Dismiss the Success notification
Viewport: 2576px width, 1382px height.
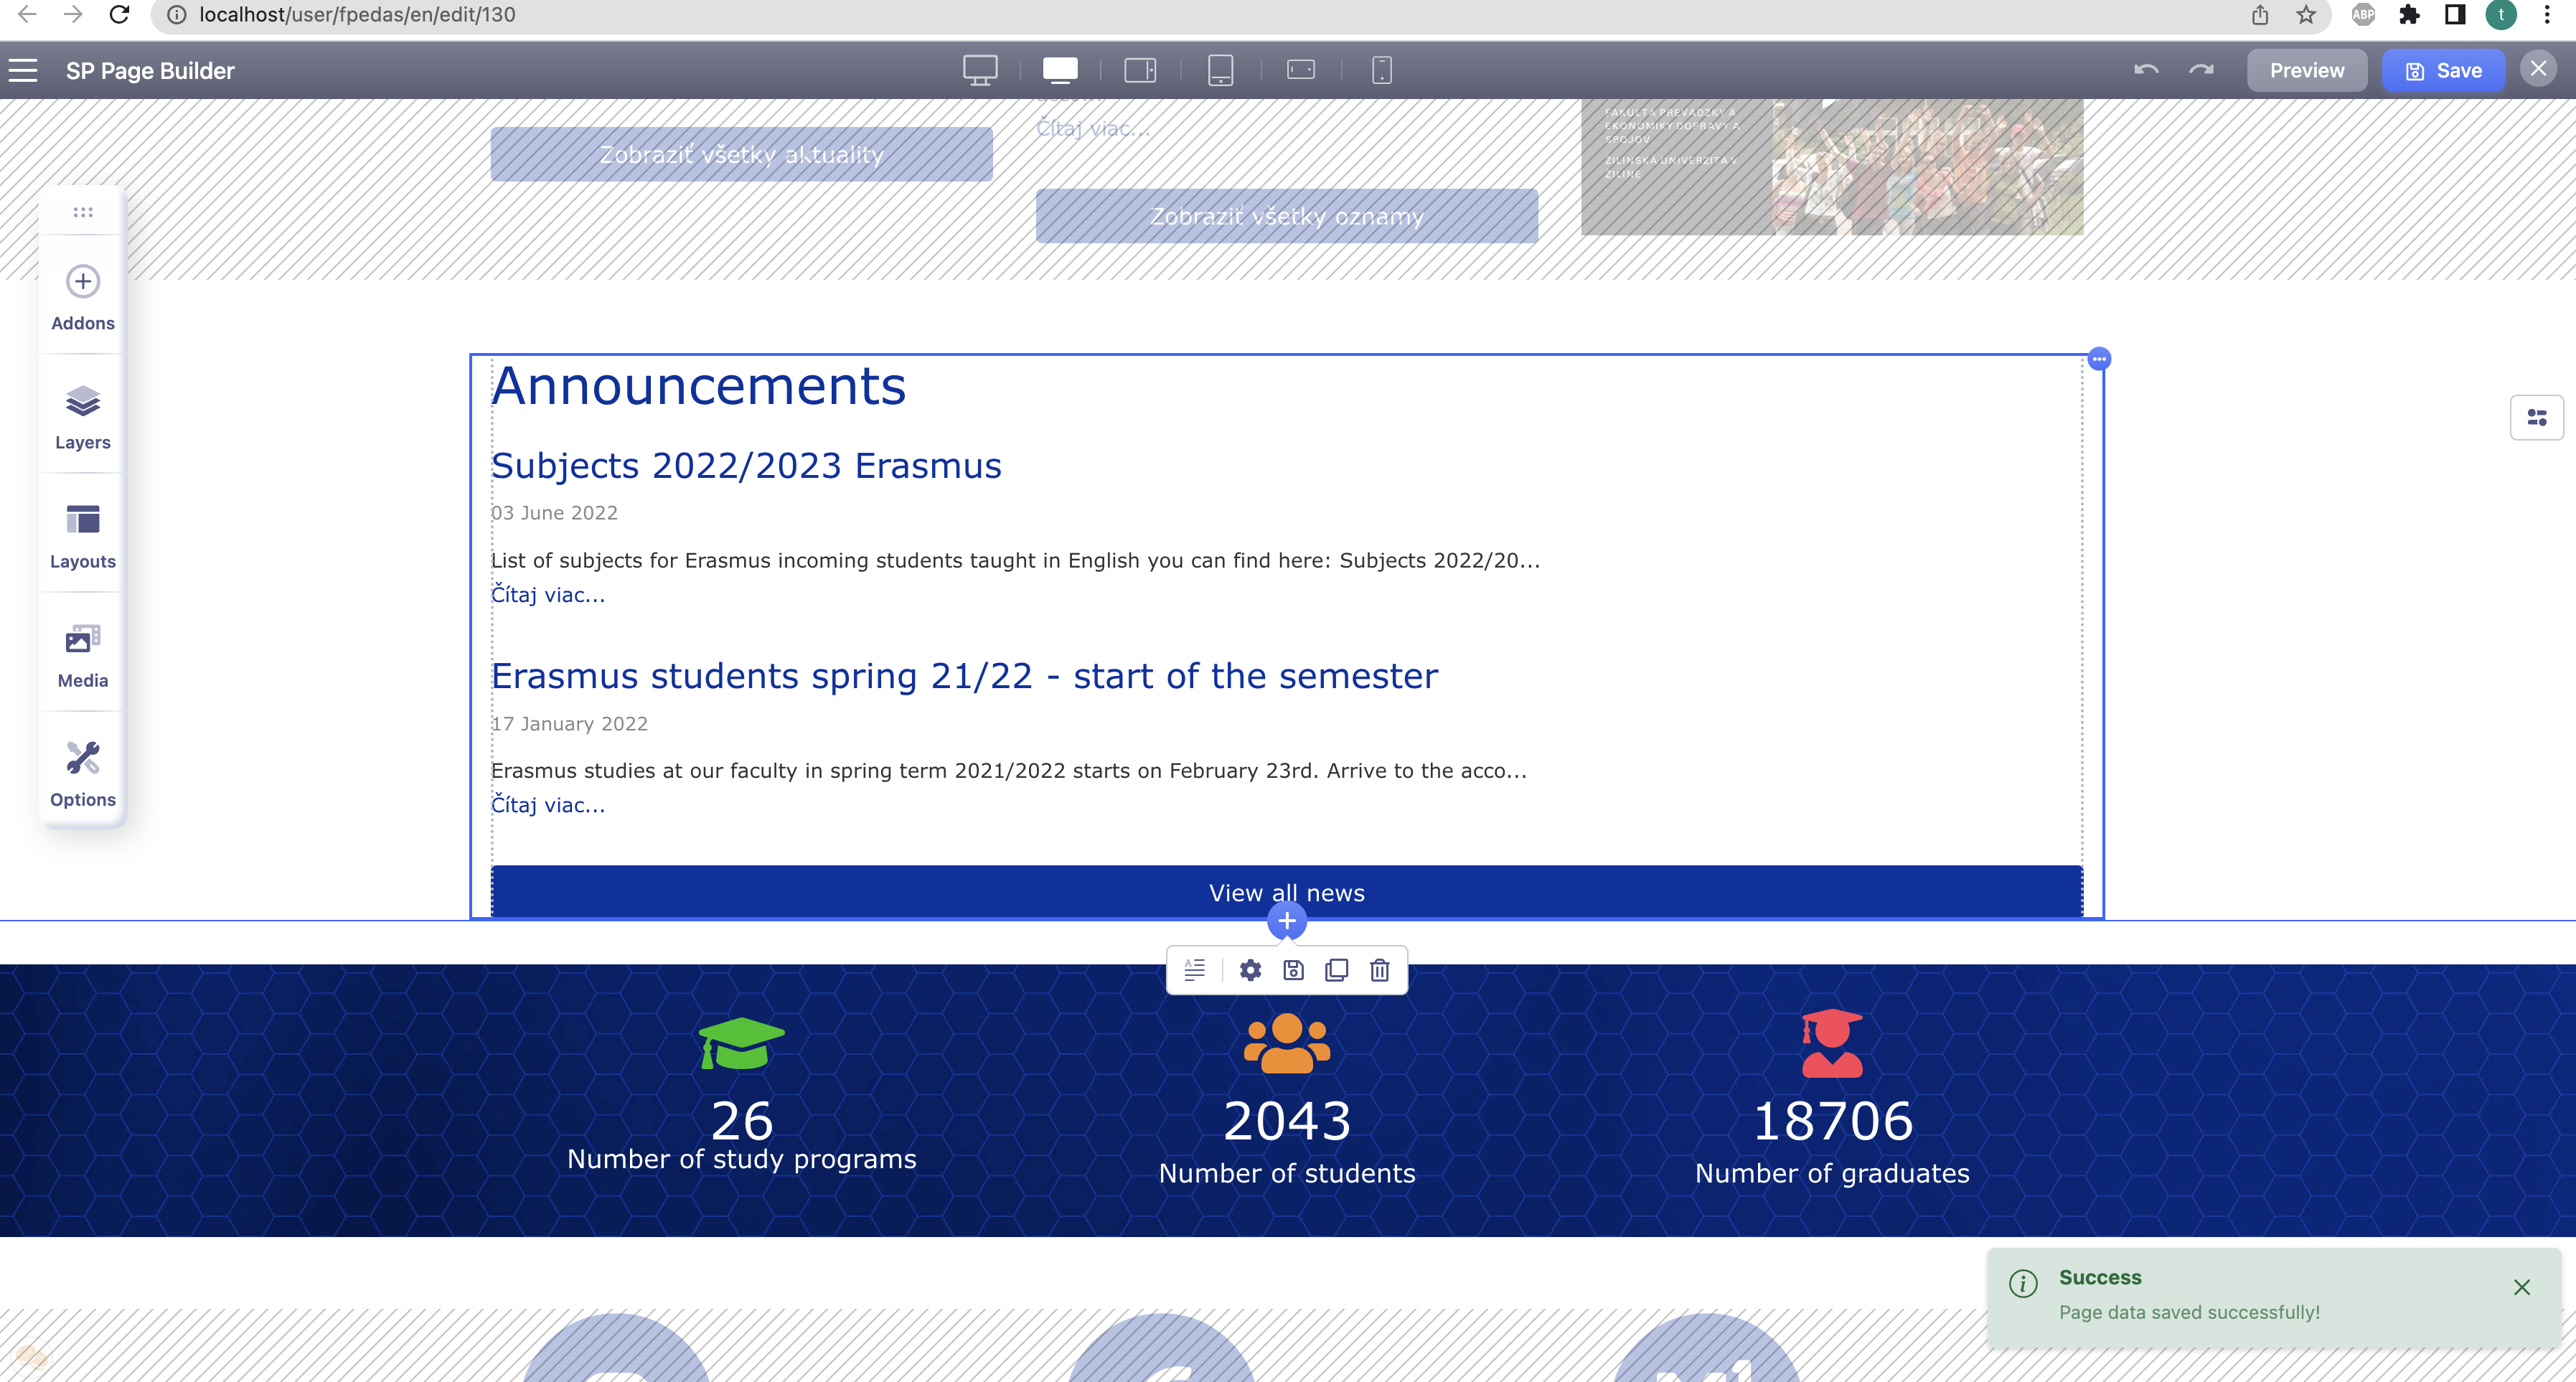[2521, 1287]
